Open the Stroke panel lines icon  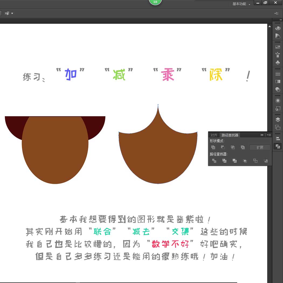tap(278, 74)
